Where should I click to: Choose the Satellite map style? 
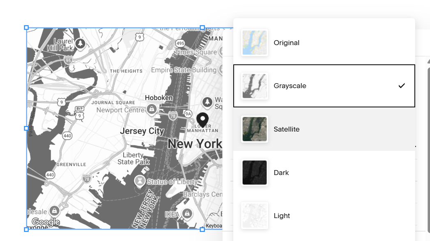pos(324,129)
